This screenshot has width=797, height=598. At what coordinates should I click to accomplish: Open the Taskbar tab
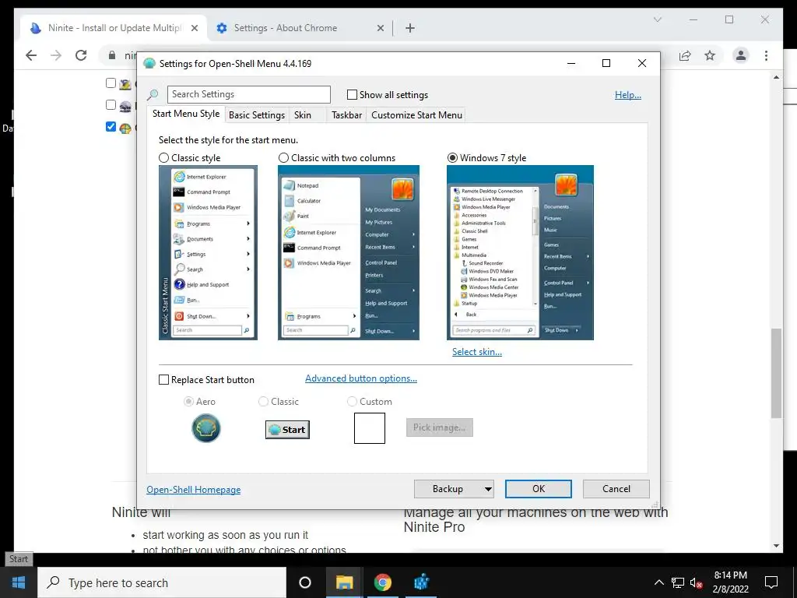click(346, 115)
